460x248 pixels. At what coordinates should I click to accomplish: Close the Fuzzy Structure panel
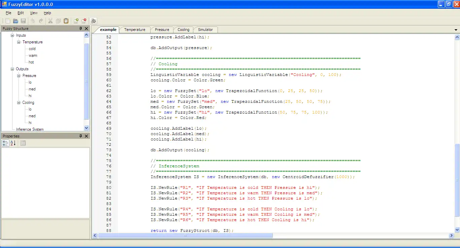click(x=87, y=29)
